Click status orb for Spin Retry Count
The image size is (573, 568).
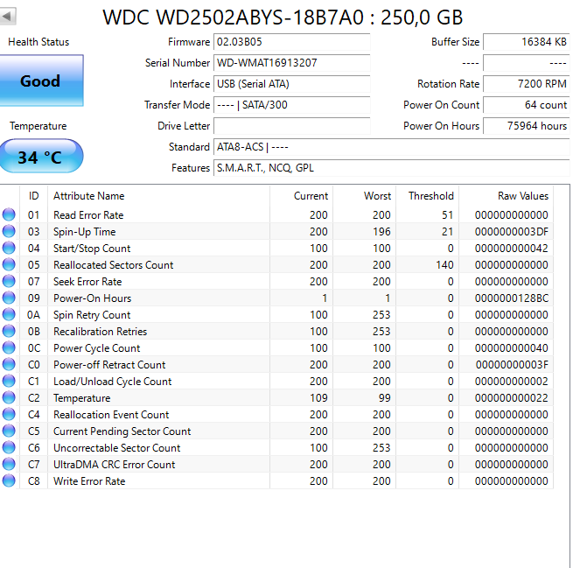pos(9,314)
